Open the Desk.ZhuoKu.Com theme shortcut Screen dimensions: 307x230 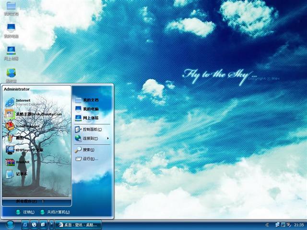[33, 114]
